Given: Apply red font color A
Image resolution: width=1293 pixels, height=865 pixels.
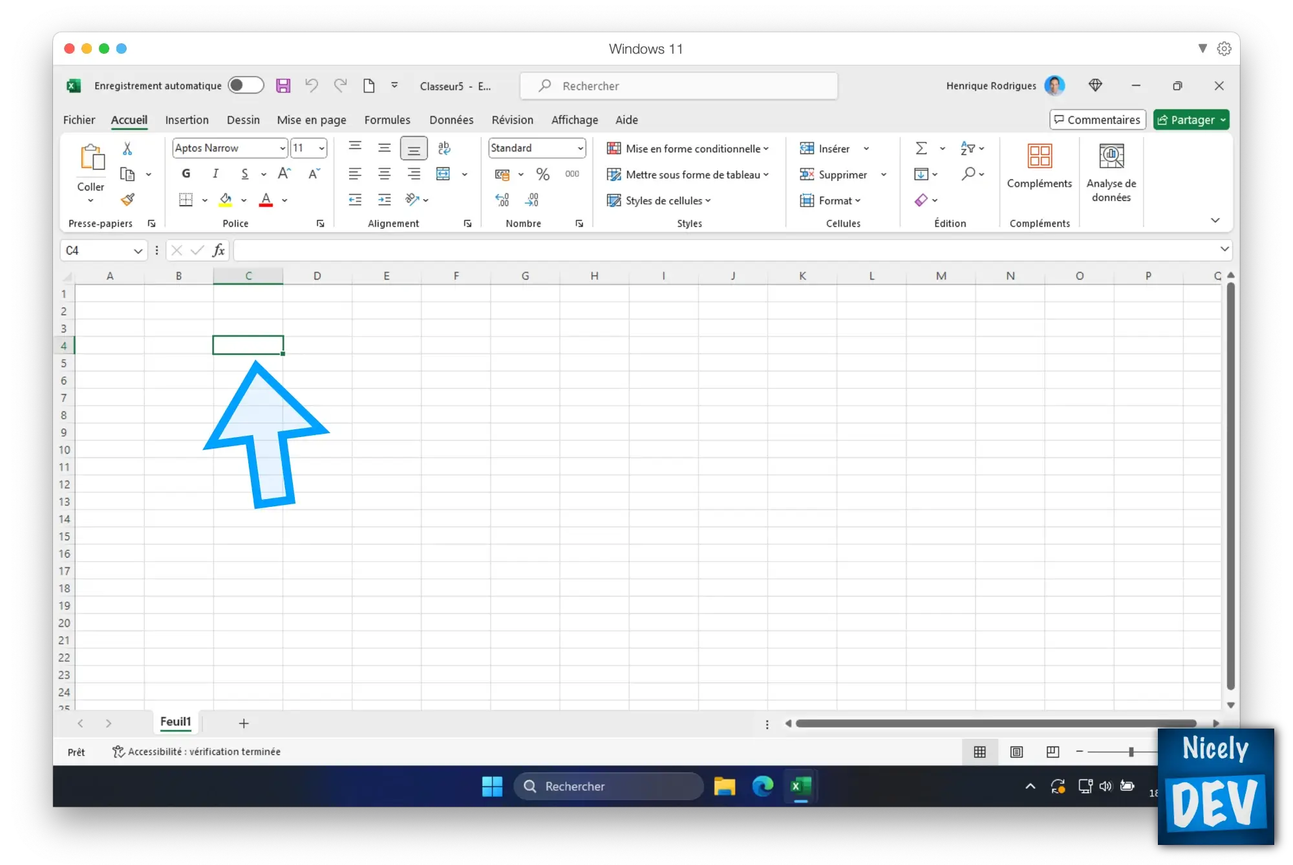Looking at the screenshot, I should coord(266,200).
